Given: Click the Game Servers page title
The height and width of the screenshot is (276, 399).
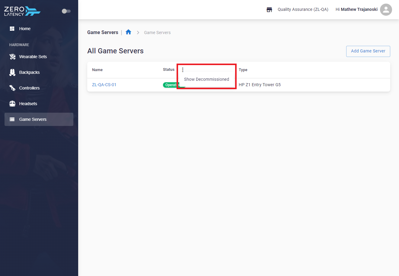Looking at the screenshot, I should [x=103, y=32].
